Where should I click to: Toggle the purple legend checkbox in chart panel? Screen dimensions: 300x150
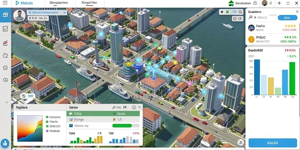coord(47,131)
